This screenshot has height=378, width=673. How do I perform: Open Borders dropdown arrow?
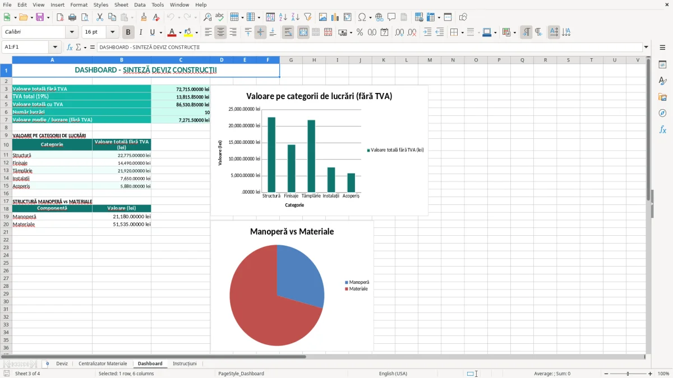462,32
